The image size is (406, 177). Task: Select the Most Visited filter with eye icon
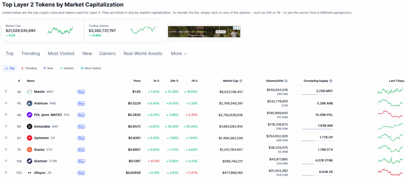tap(91, 68)
